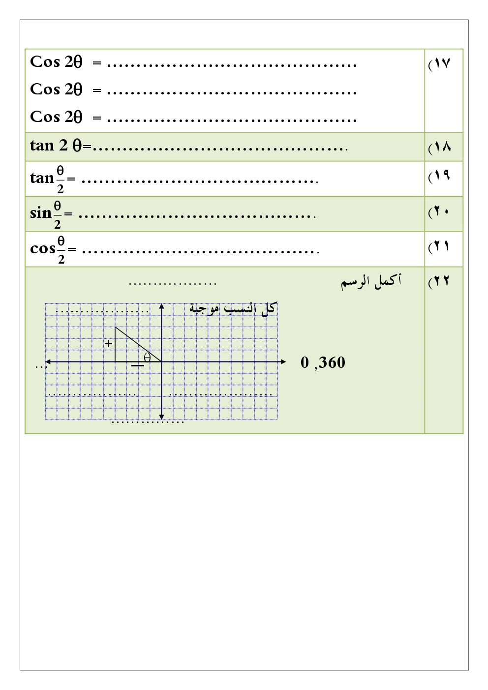The height and width of the screenshot is (690, 488).
Task: Click the dotted blank centered above the graph
Action: coord(173,284)
